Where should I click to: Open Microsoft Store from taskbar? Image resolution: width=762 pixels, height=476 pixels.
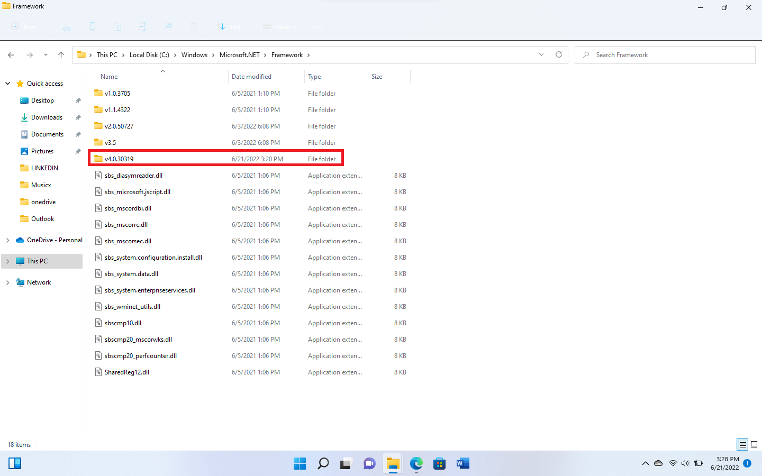point(439,464)
